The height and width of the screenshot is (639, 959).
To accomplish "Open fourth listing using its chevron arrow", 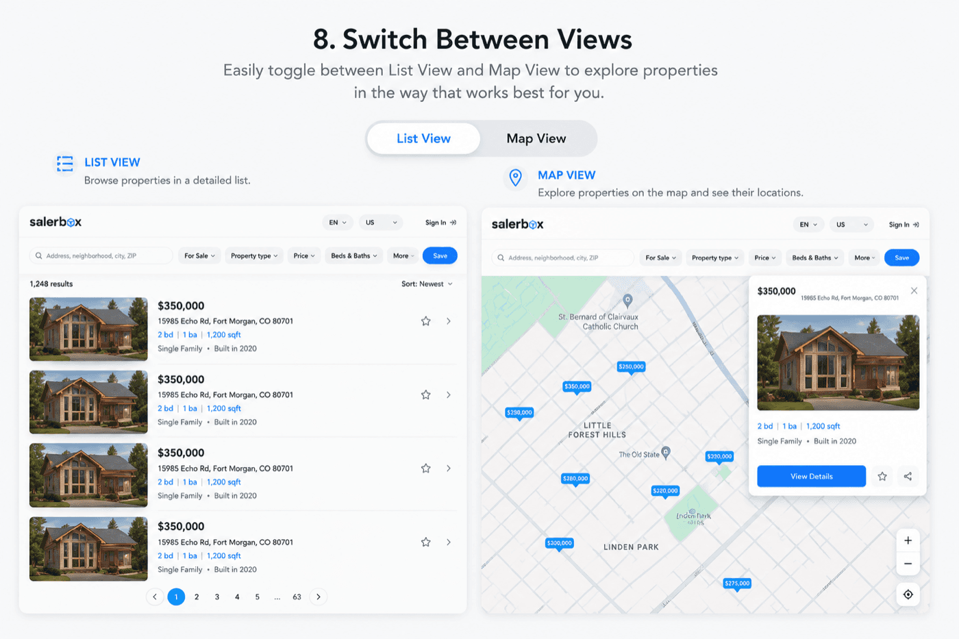I will pyautogui.click(x=449, y=542).
